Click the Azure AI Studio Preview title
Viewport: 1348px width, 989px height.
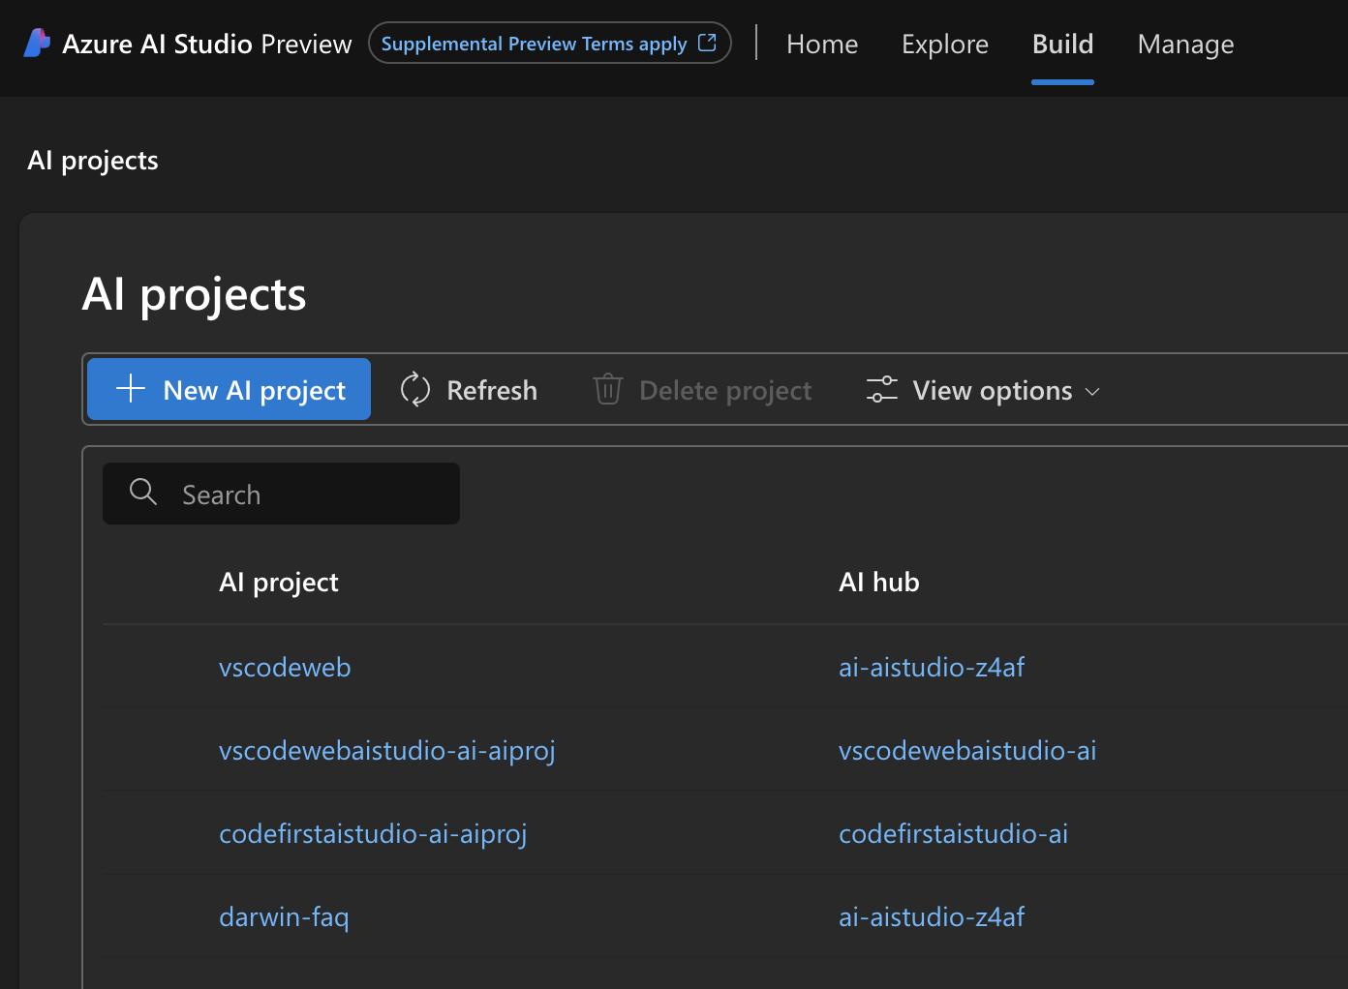click(x=206, y=44)
